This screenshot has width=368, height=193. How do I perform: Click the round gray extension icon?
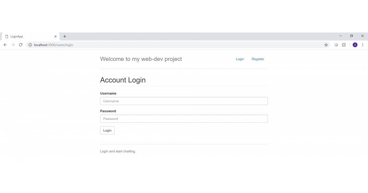coord(336,45)
